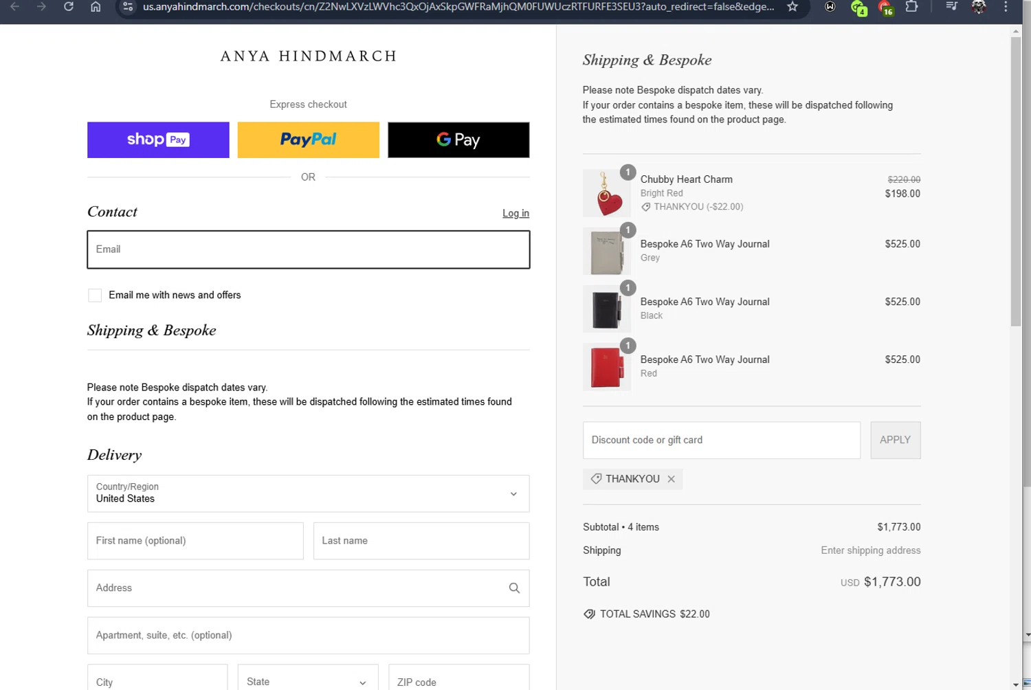
Task: Open the media control playlist icon
Action: pos(951,7)
